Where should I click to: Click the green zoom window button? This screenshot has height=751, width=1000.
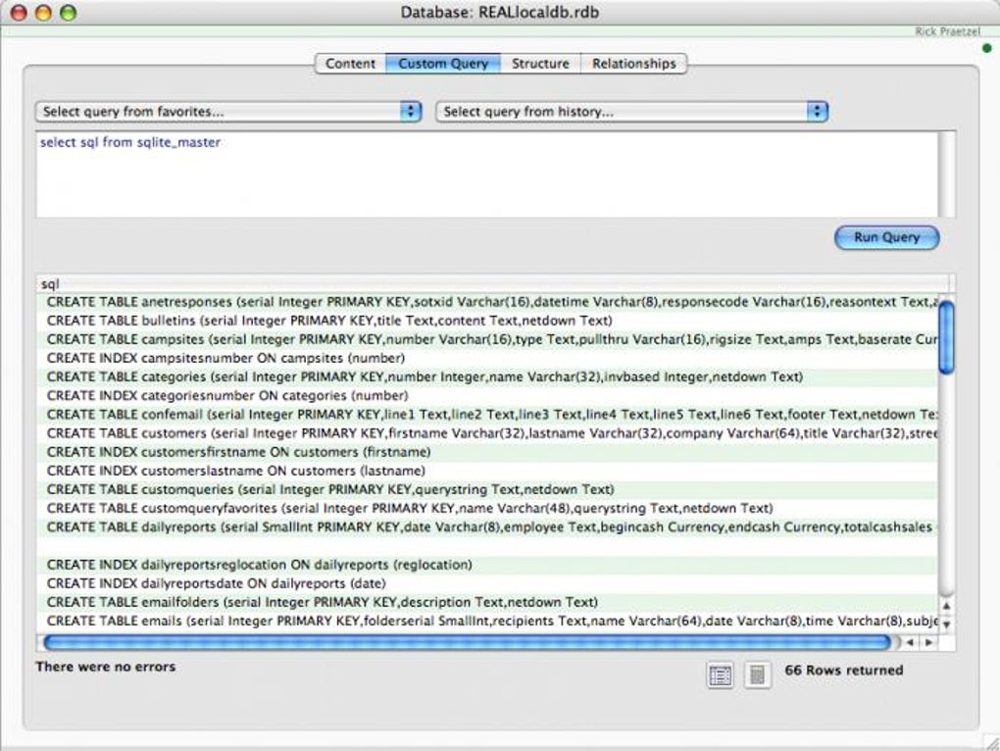pos(68,13)
